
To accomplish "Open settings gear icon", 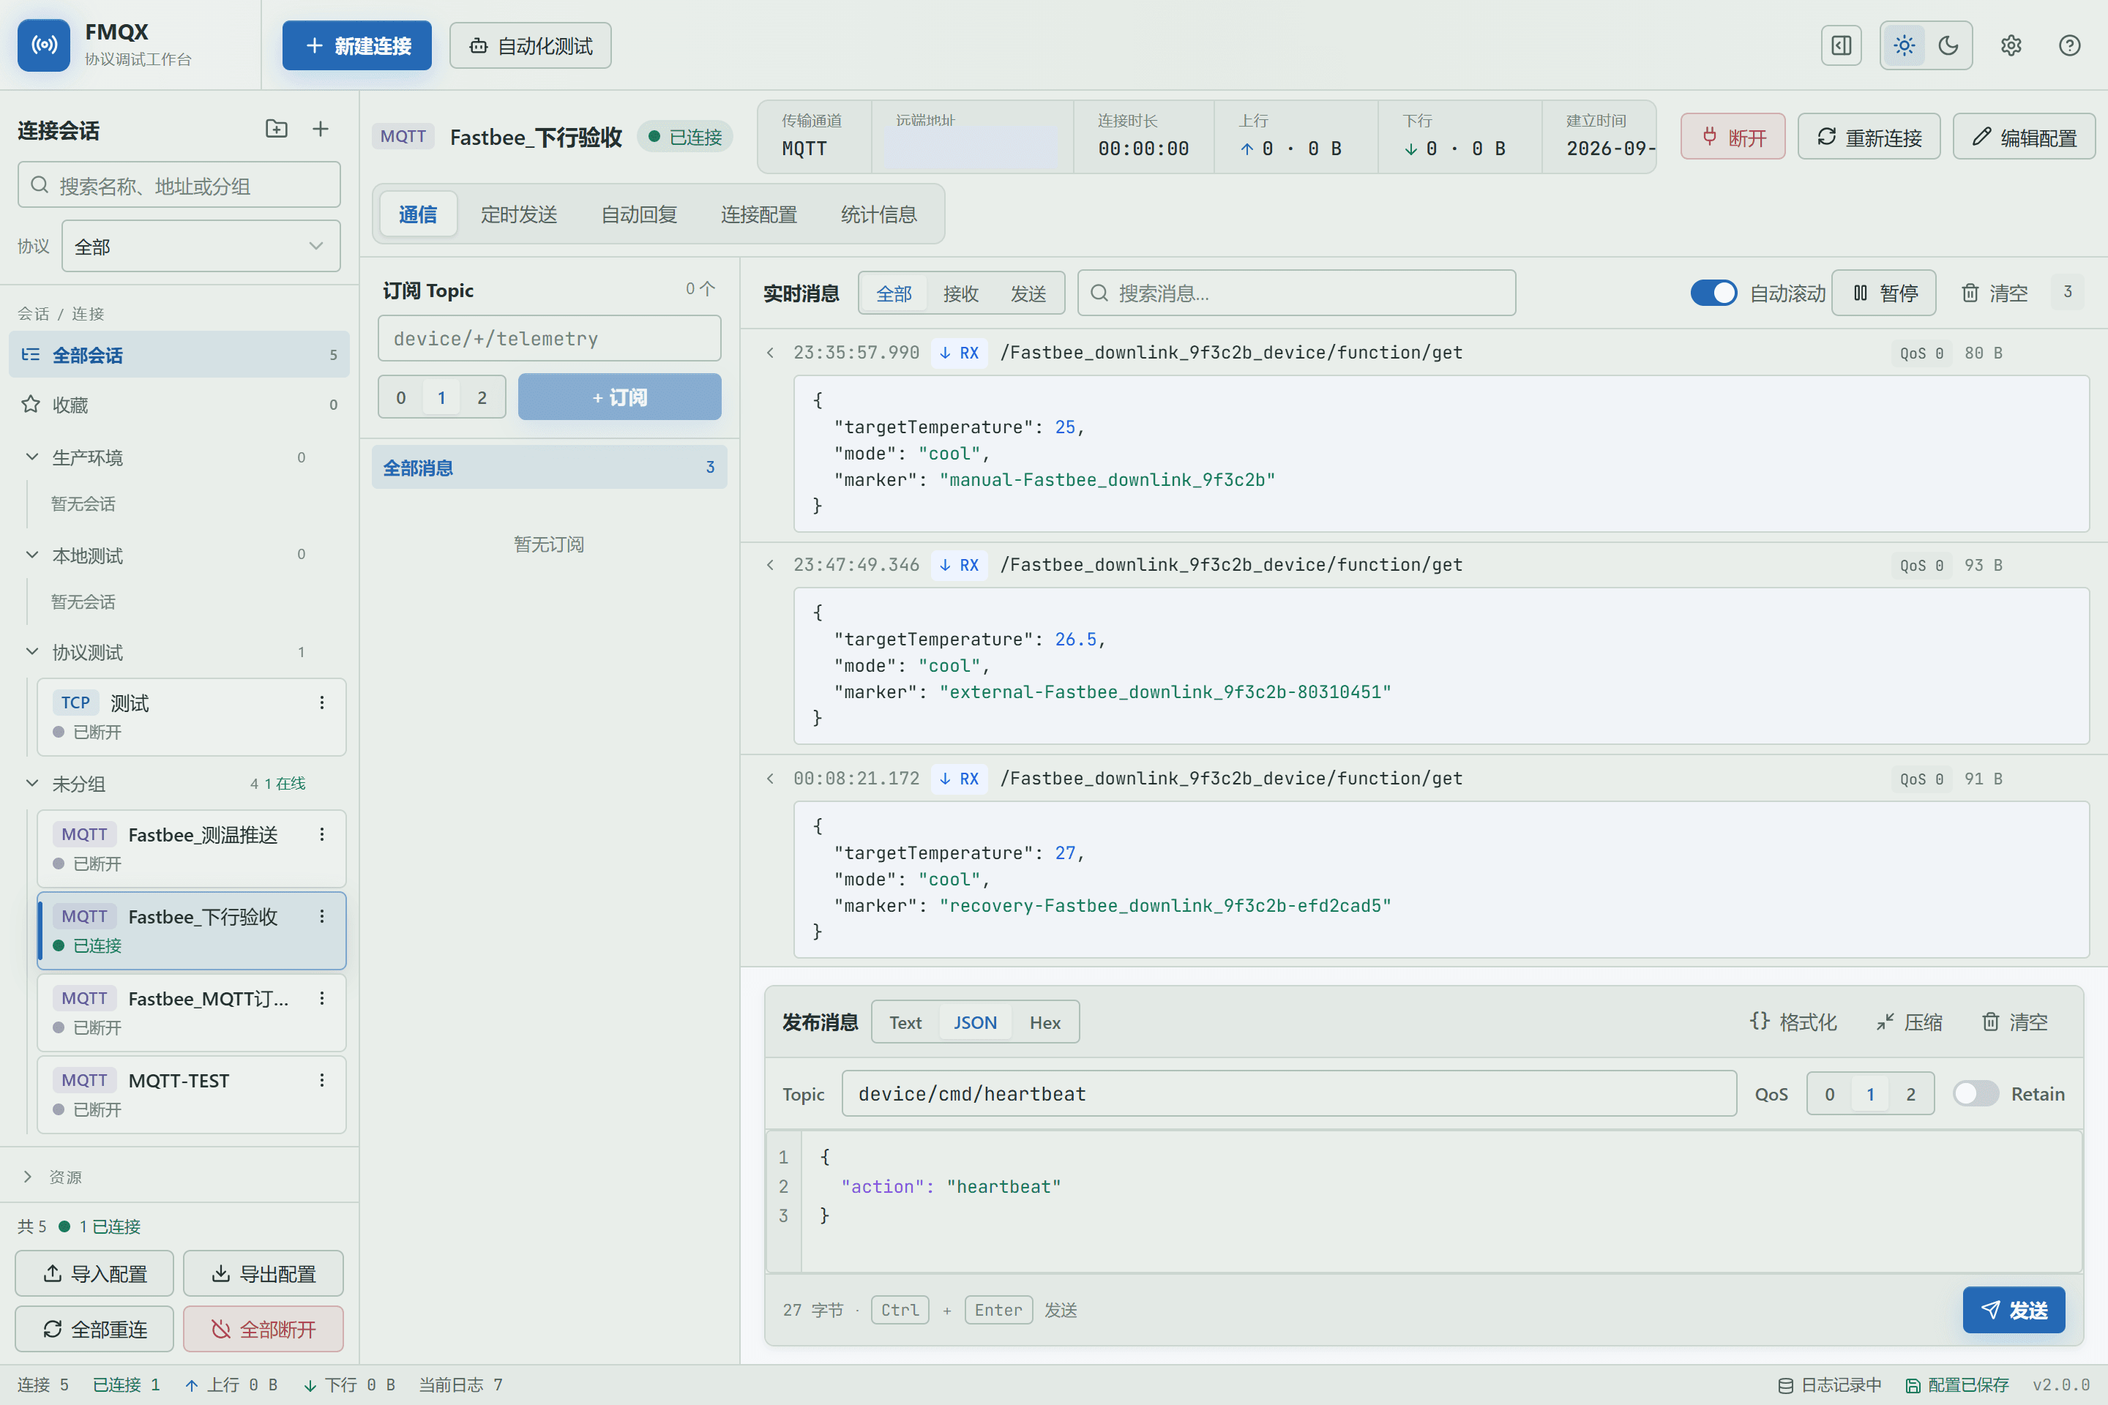I will pyautogui.click(x=2011, y=45).
